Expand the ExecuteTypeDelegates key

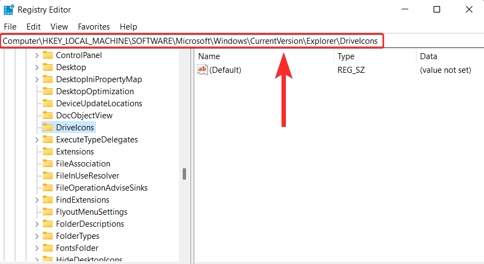(37, 140)
